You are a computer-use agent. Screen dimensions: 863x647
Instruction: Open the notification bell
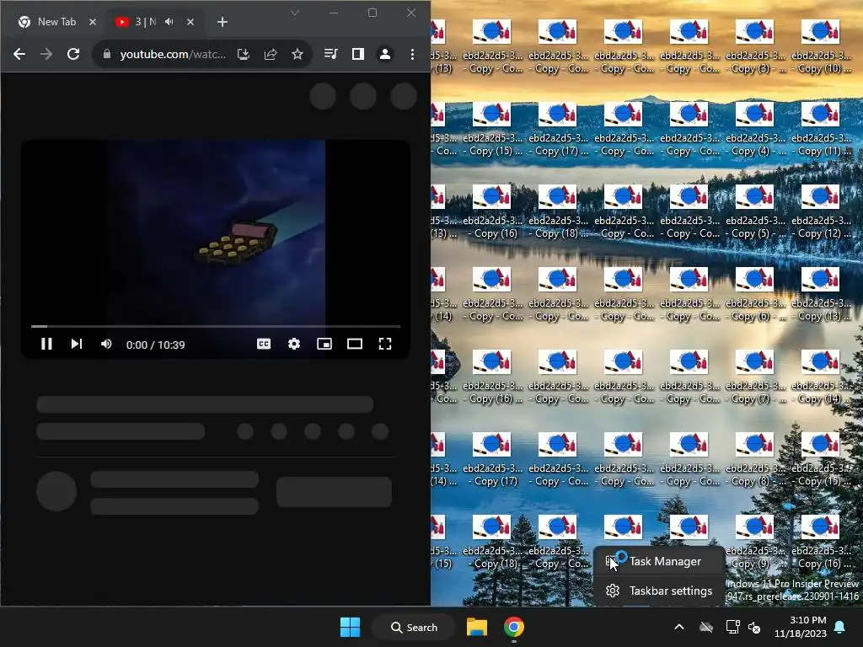point(840,627)
